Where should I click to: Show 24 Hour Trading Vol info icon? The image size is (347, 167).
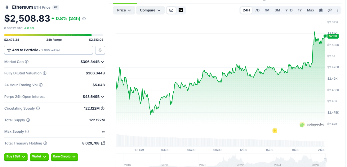coord(41,85)
